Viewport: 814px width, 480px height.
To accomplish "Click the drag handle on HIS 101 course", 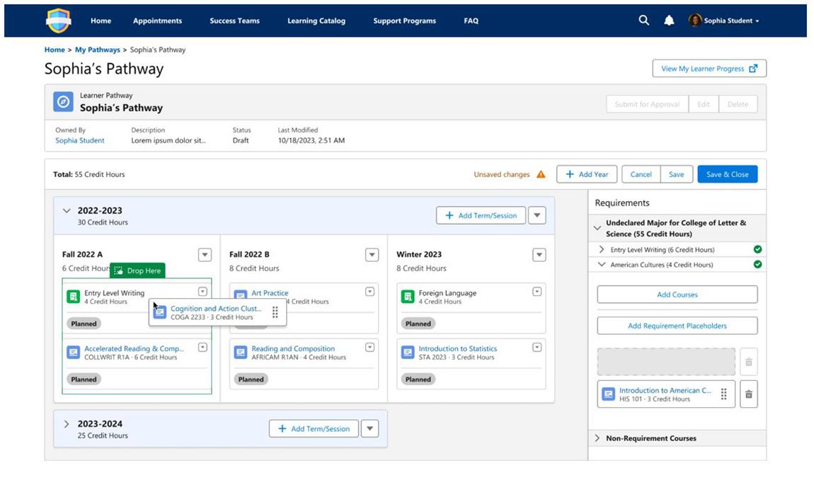I will [x=723, y=394].
